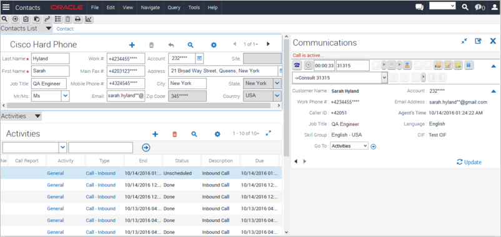
Task: Open Account pick applet icon
Action: (x=200, y=59)
